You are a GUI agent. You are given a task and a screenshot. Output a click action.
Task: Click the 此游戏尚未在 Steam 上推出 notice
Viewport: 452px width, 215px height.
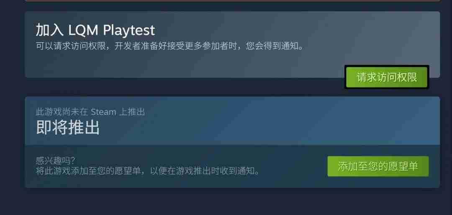click(90, 112)
